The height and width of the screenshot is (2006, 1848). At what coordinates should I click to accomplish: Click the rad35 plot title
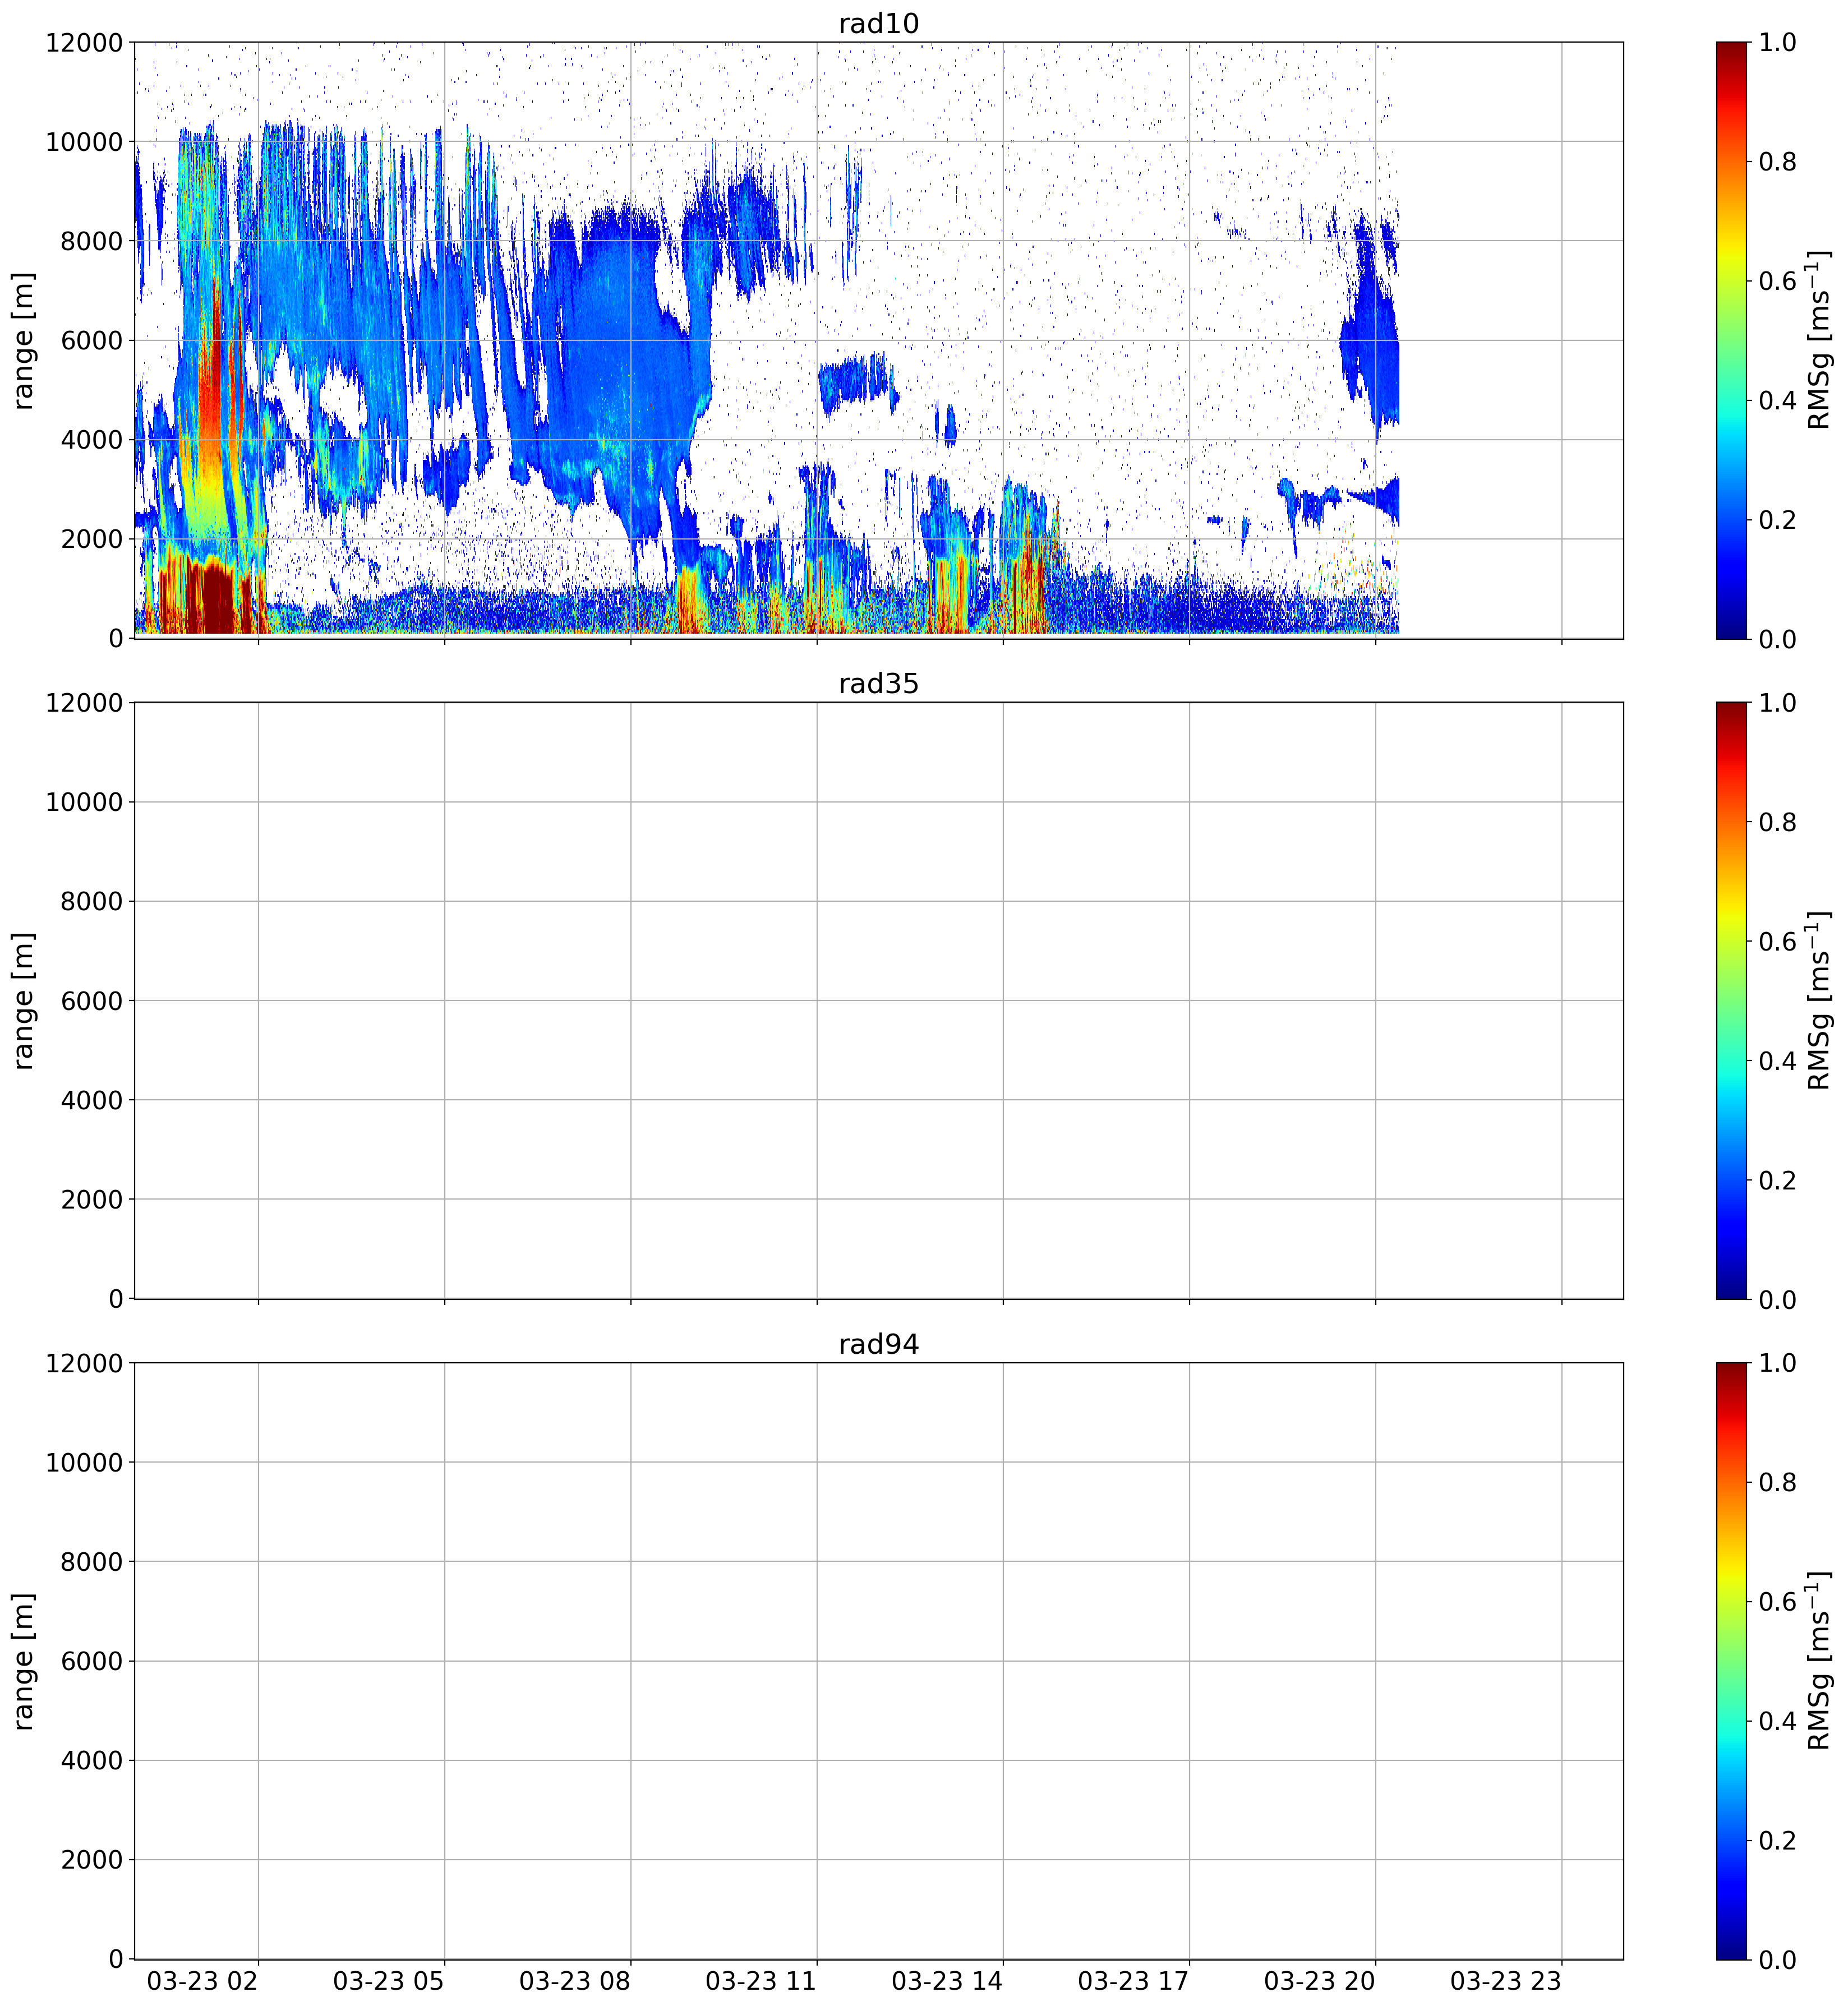(878, 684)
